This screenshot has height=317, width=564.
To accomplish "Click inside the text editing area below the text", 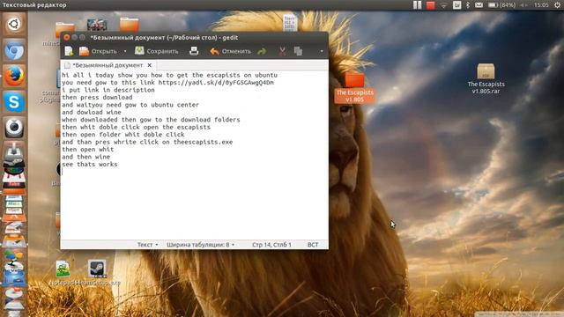I will (194, 205).
